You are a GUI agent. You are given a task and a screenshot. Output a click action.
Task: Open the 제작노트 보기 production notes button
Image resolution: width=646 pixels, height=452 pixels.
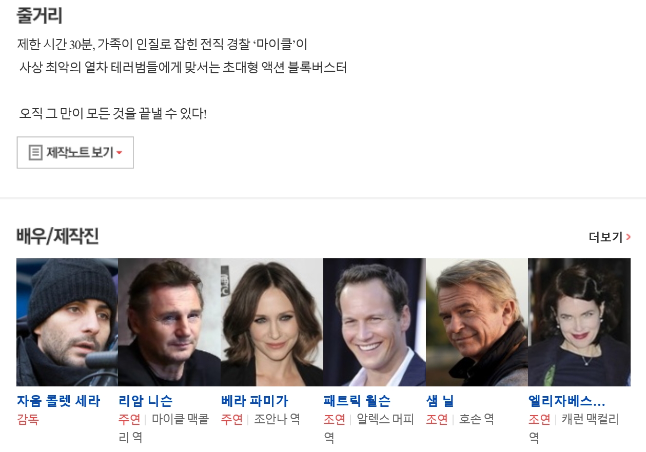pos(75,152)
